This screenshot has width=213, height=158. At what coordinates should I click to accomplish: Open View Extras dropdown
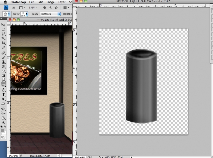point(22,7)
